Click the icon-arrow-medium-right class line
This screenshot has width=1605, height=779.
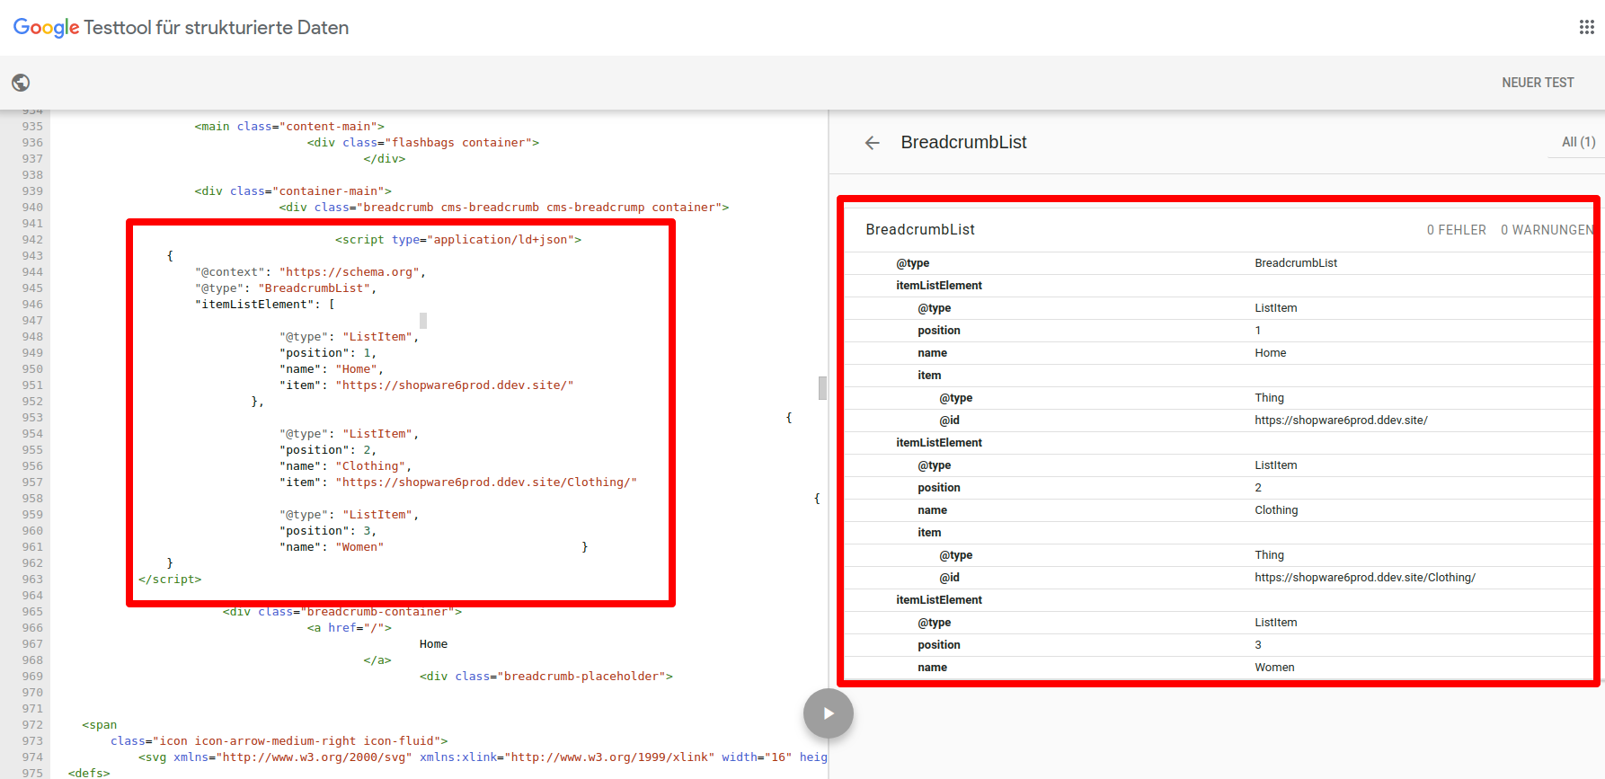tap(279, 741)
